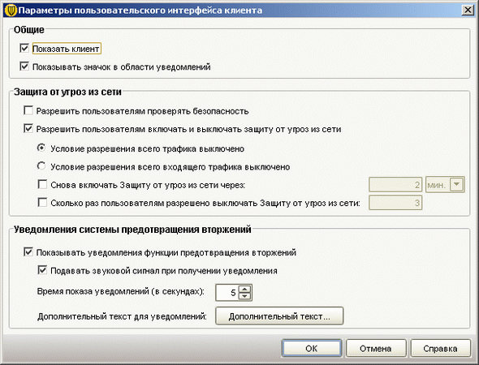The height and width of the screenshot is (365, 479).
Task: Click the label 'Время показа уведомлений (в секундах):'
Action: (121, 291)
